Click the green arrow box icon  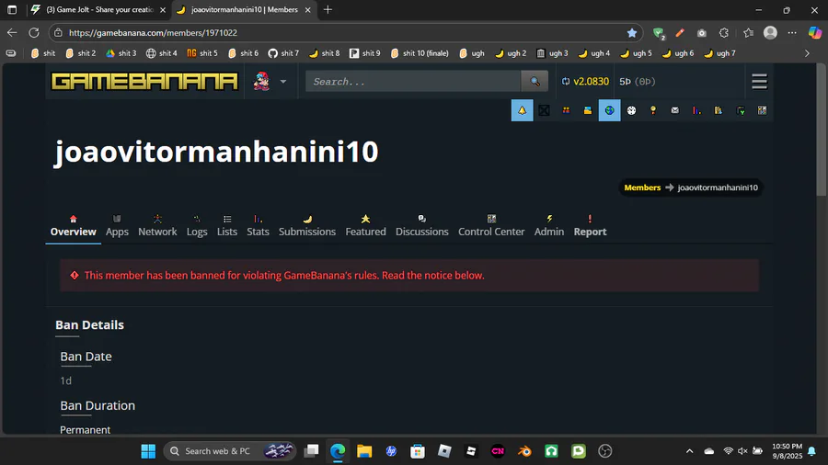tap(741, 110)
